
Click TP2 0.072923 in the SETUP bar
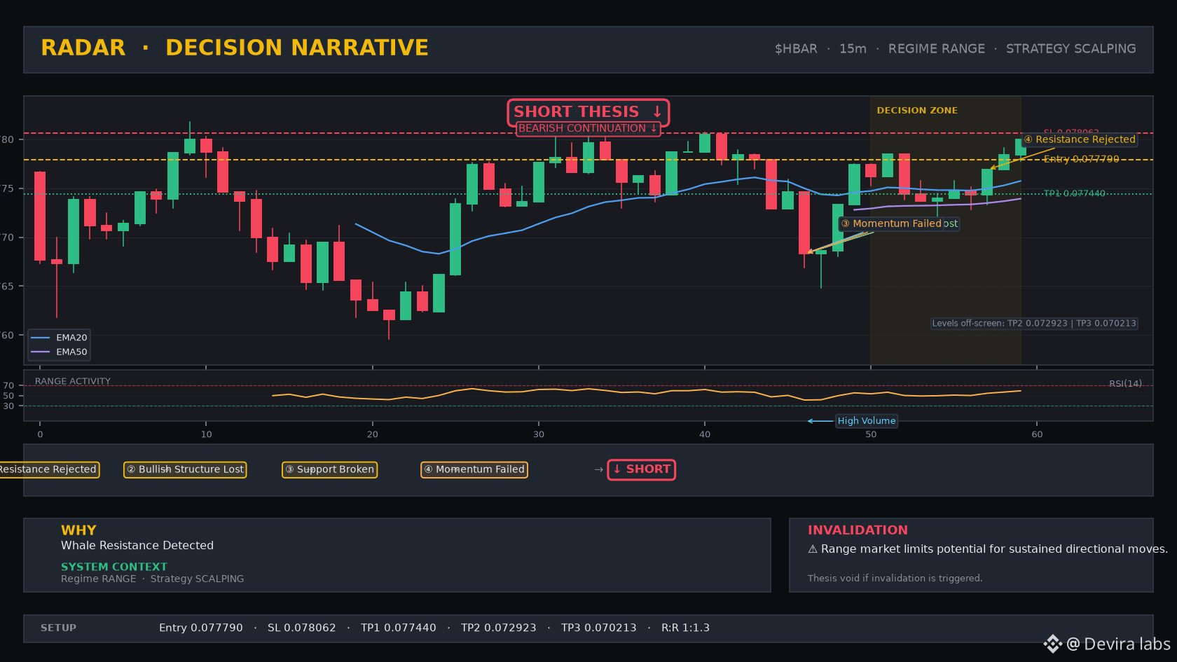499,628
